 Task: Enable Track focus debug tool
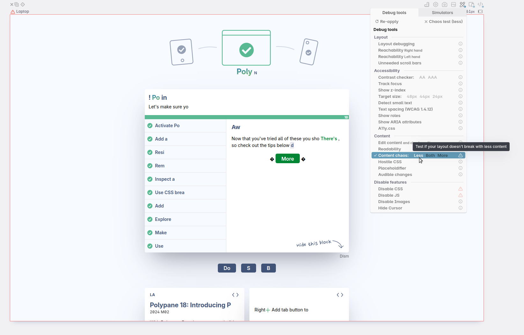[x=390, y=84]
